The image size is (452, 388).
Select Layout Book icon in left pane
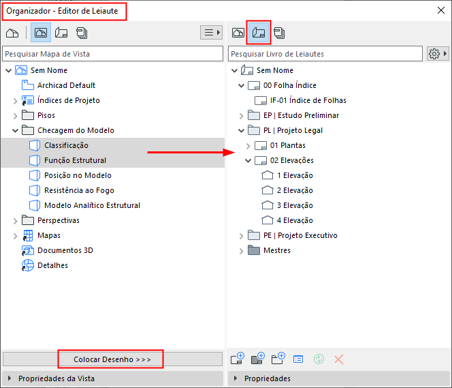[61, 33]
